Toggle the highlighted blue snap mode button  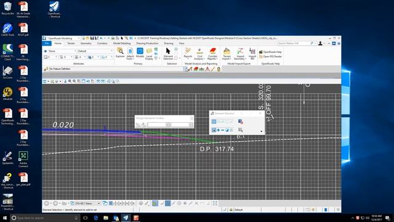pyautogui.click(x=167, y=203)
